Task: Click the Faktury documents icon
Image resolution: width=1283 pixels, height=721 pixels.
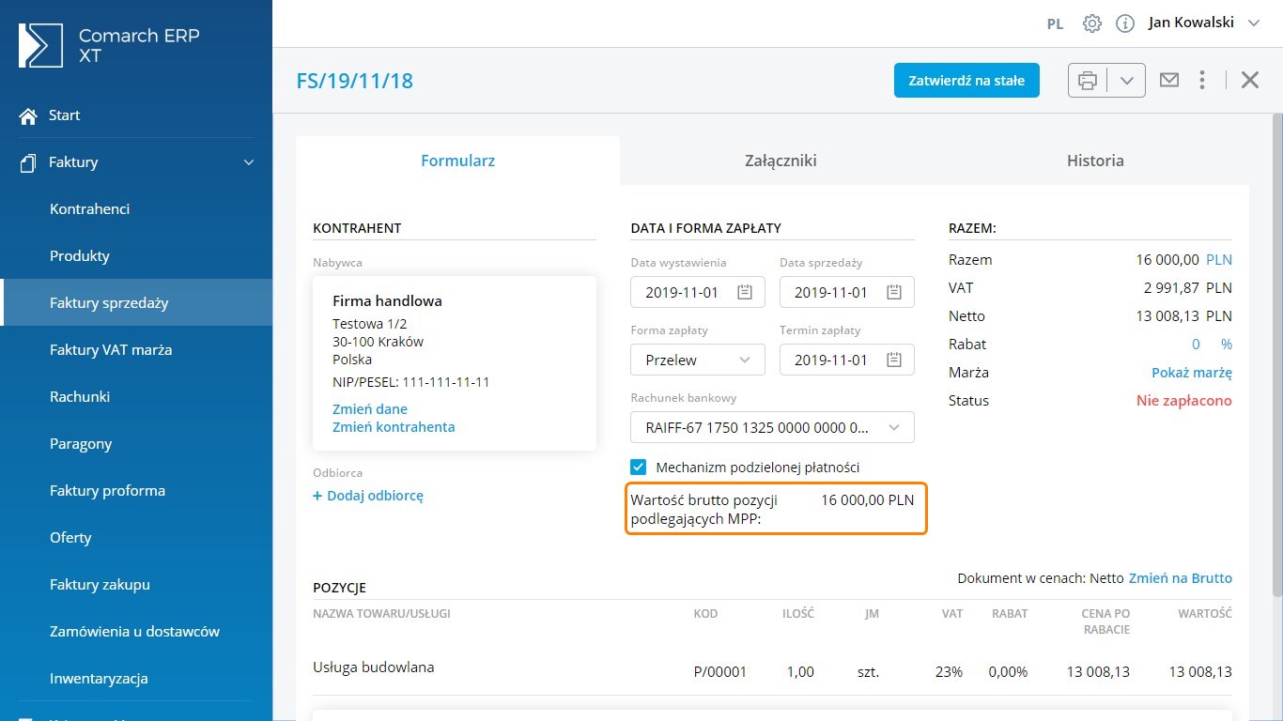Action: coord(28,162)
